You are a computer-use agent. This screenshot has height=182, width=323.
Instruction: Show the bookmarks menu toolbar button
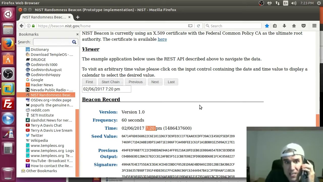click(x=275, y=26)
